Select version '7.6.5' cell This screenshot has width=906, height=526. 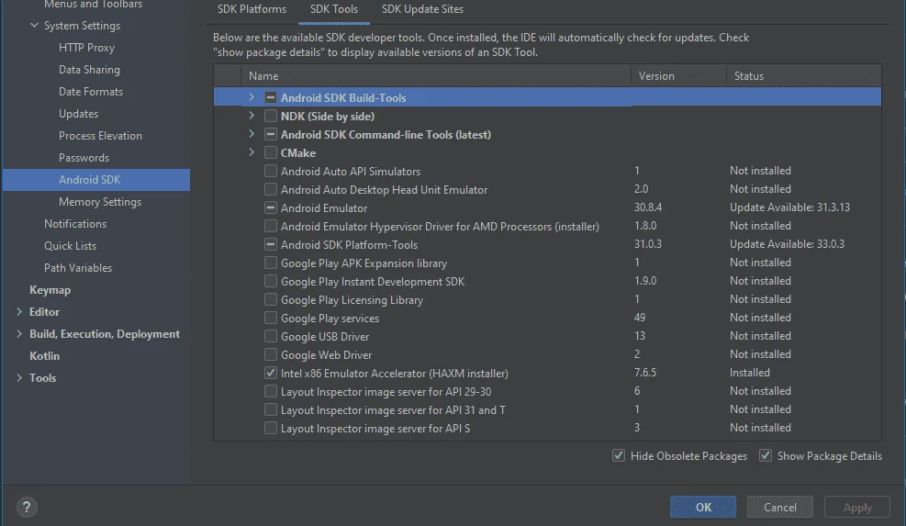[644, 373]
